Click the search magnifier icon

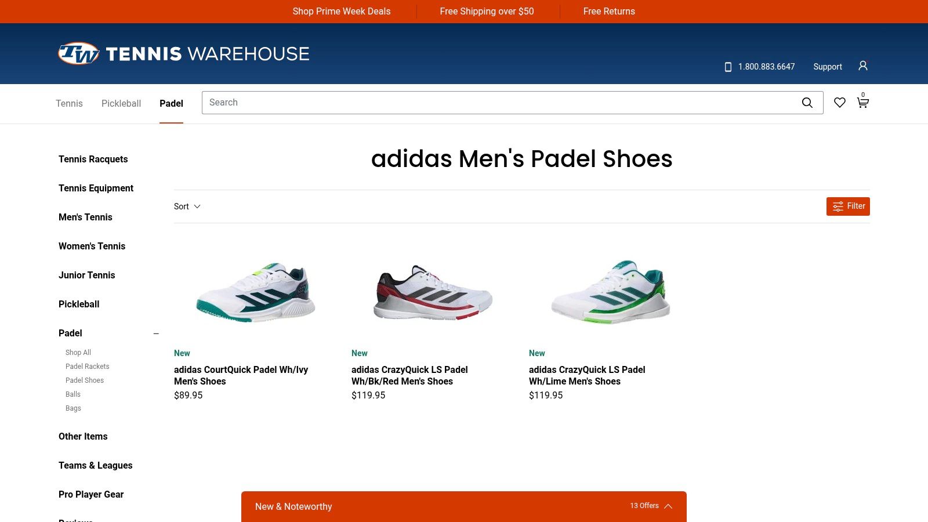coord(807,103)
